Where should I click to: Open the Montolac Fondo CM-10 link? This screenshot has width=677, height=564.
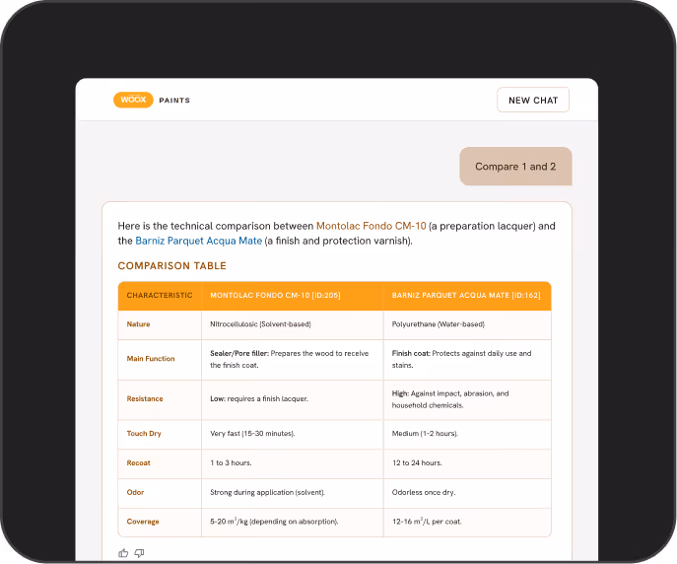371,226
